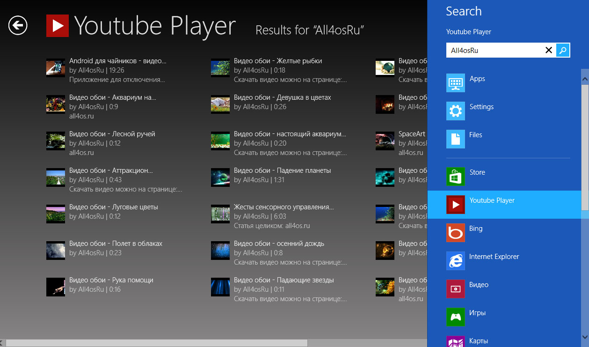Select Files document icon in search pane
The height and width of the screenshot is (347, 589).
coord(455,139)
